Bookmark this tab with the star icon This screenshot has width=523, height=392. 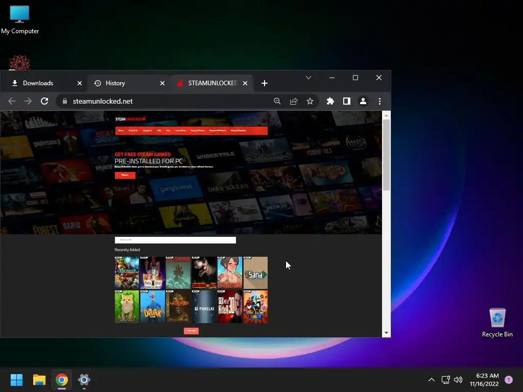pyautogui.click(x=310, y=101)
